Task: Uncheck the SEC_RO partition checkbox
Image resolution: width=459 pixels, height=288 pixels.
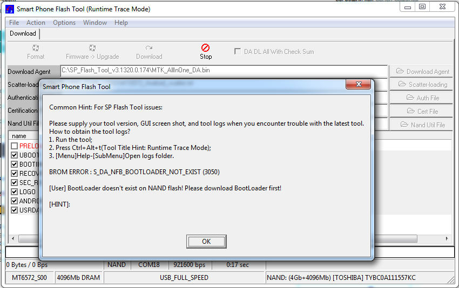Action: tap(15, 182)
